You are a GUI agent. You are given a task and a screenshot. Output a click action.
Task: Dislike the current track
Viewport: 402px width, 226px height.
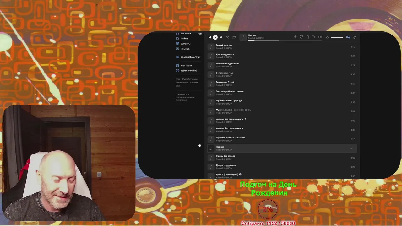(301, 37)
